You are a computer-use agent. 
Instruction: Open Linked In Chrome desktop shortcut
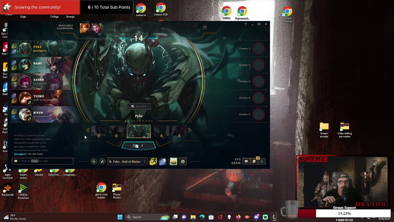click(141, 10)
